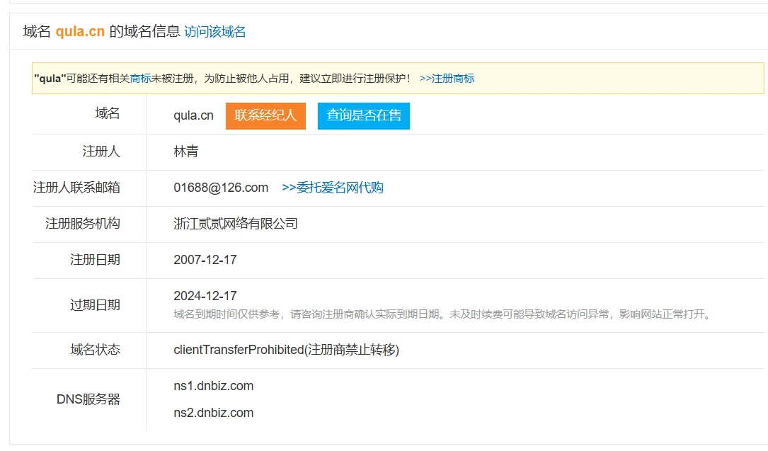Open the >>委托爱名网代购 link
Viewport: 768px width, 451px height.
tap(332, 188)
